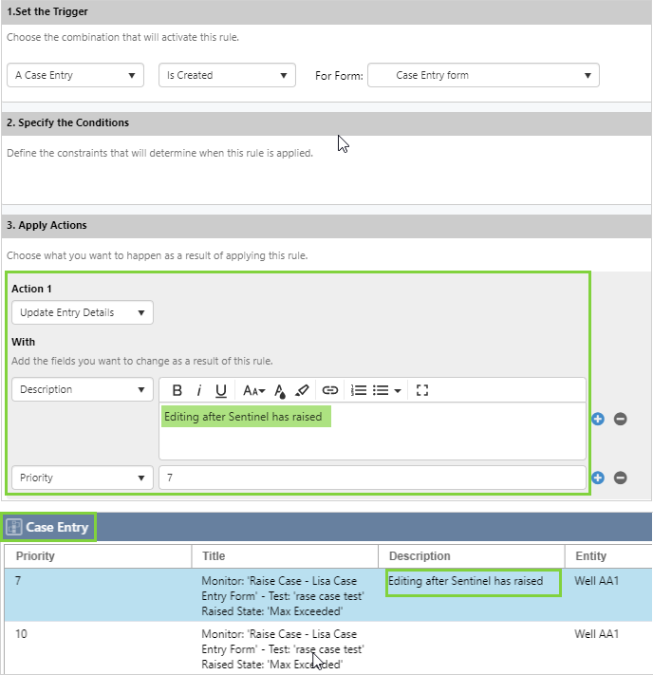Click the Priority value input field
This screenshot has width=653, height=675.
372,478
